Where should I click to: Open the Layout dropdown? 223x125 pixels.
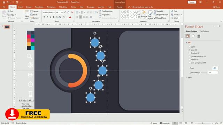coord(35,11)
